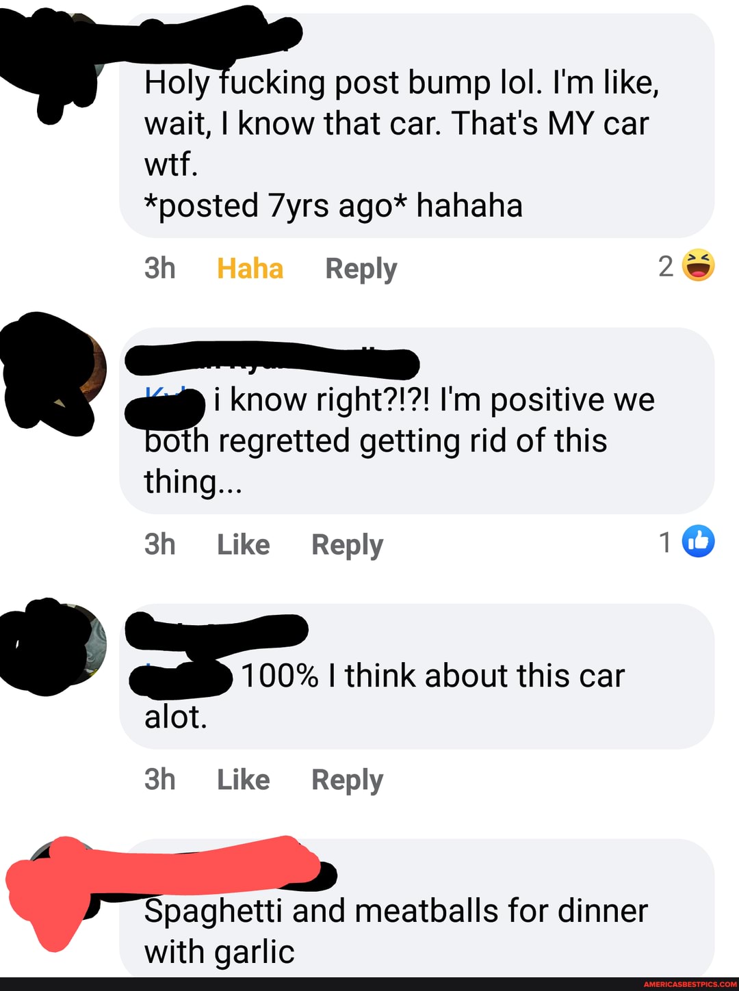739x991 pixels.
Task: Like the 'i know right' comment
Action: click(x=243, y=545)
